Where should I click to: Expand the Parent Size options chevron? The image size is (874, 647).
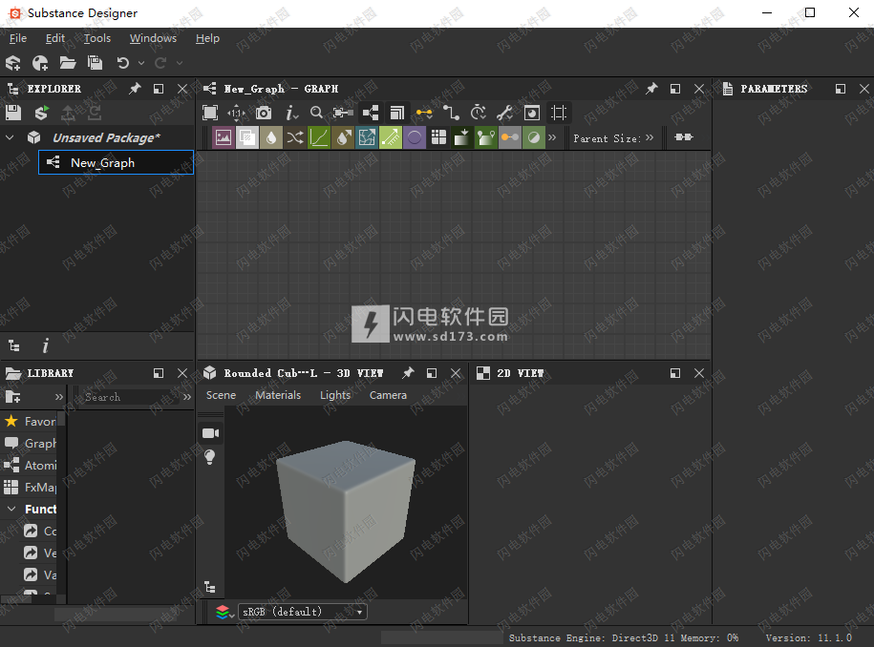point(650,137)
